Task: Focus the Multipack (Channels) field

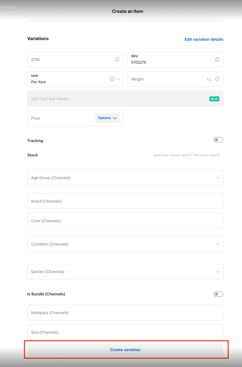Action: pyautogui.click(x=125, y=313)
